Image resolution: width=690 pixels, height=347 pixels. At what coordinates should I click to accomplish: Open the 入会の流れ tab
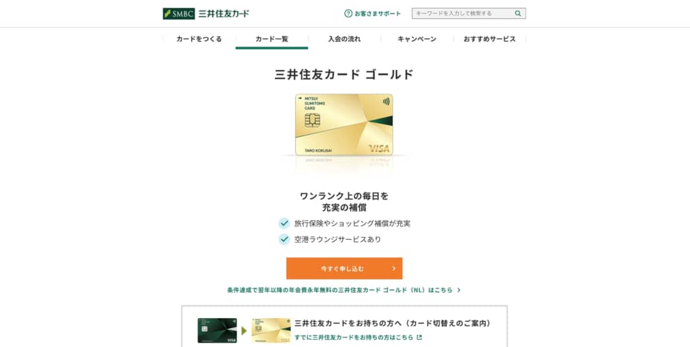344,39
